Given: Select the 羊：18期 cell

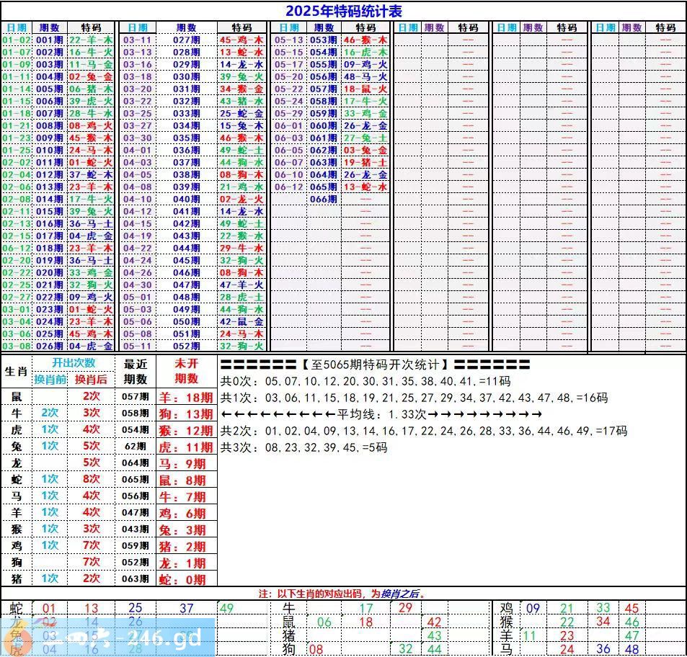Looking at the screenshot, I should point(186,397).
